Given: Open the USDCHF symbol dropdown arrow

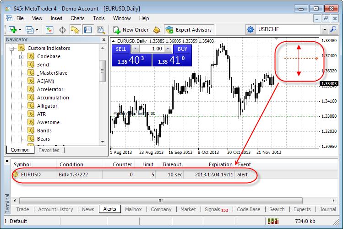Looking at the screenshot, I should (x=325, y=29).
